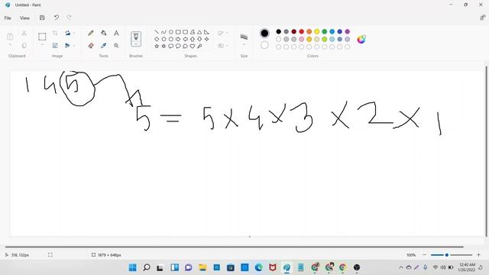
Task: Choose the Oval shape in first row
Action: pyautogui.click(x=171, y=32)
